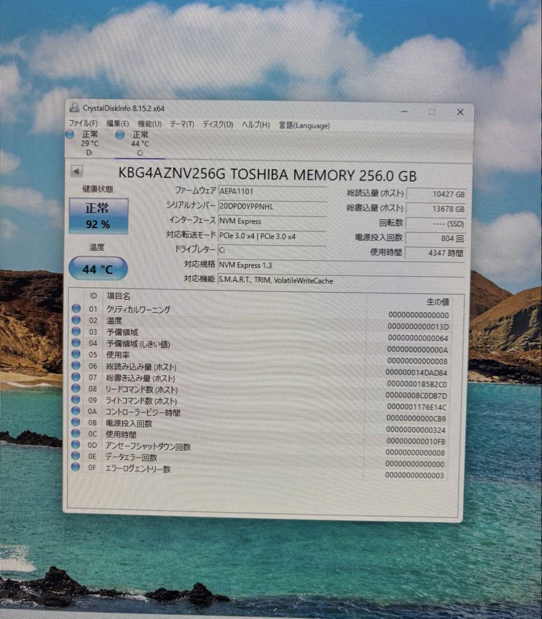Select the 温度 attribute row in the list
Image resolution: width=542 pixels, height=619 pixels.
pyautogui.click(x=260, y=323)
